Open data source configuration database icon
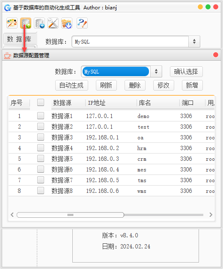The height and width of the screenshot is (269, 223). click(26, 23)
